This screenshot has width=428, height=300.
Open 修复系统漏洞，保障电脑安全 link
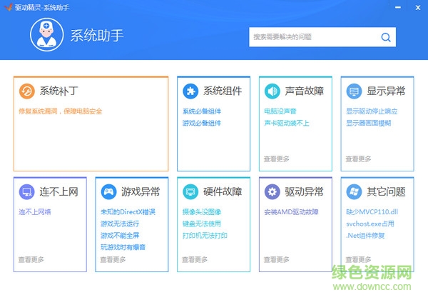click(61, 111)
